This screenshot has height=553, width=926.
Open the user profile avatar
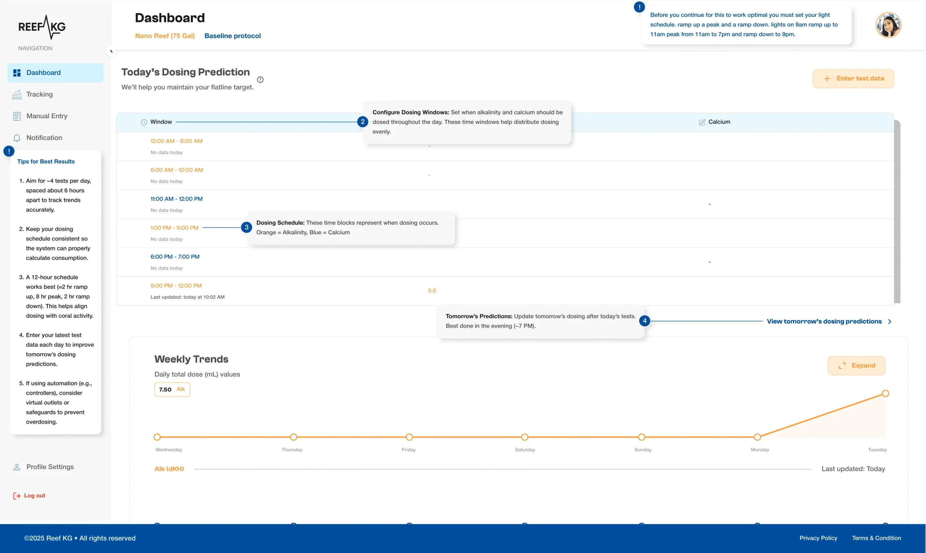coord(888,25)
